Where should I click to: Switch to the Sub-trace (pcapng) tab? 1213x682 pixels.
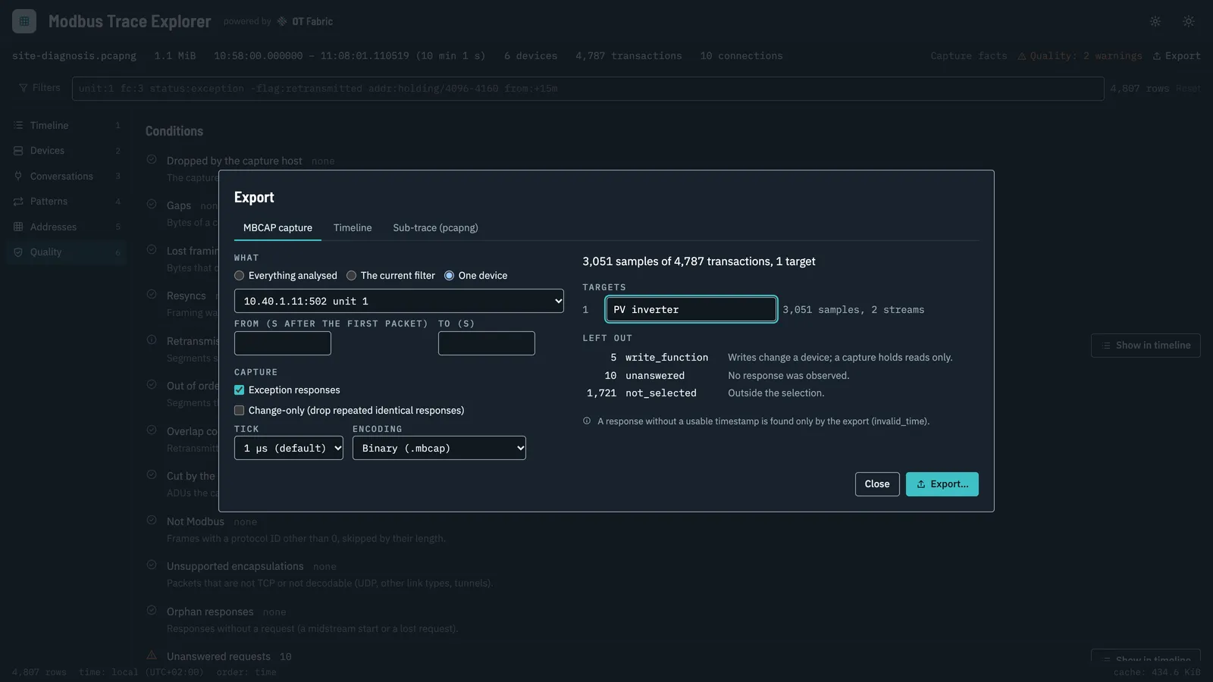click(435, 228)
